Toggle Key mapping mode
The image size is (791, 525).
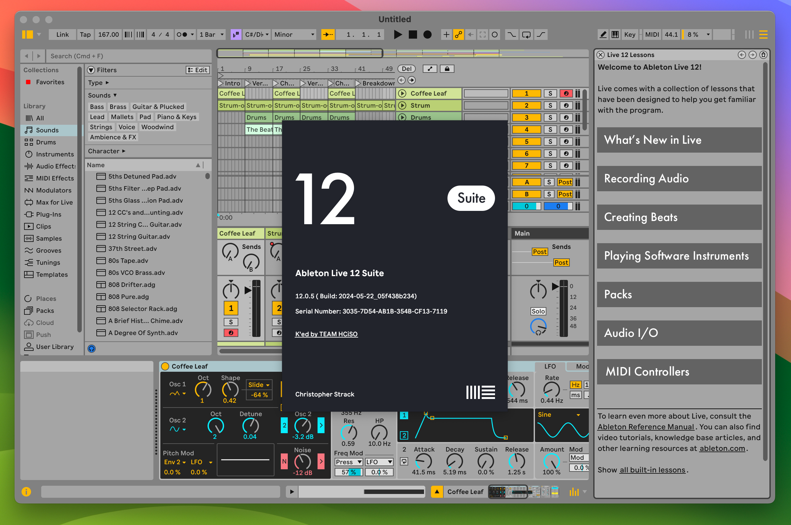click(x=629, y=35)
